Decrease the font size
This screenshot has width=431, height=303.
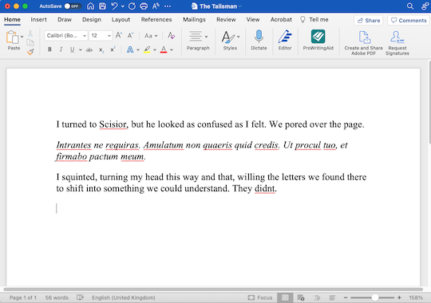click(130, 35)
